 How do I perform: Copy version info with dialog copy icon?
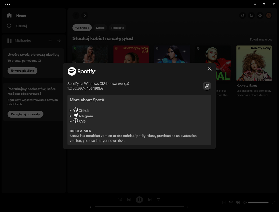click(207, 86)
